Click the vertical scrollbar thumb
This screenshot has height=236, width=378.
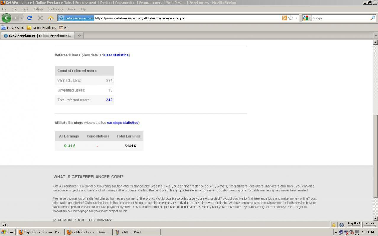[376, 156]
